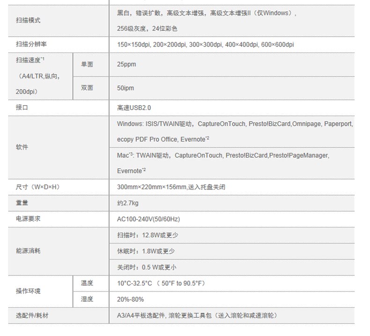370x336 pixels.
Task: Click the 扫描模式 row label
Action: pos(28,21)
